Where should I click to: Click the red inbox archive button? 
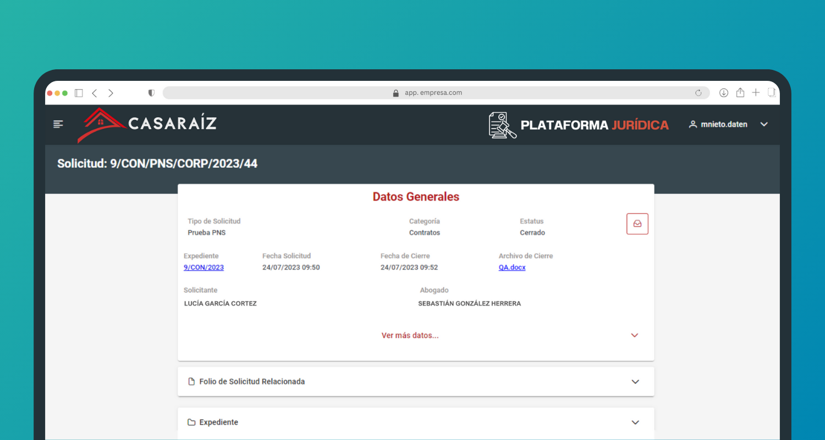pos(637,224)
